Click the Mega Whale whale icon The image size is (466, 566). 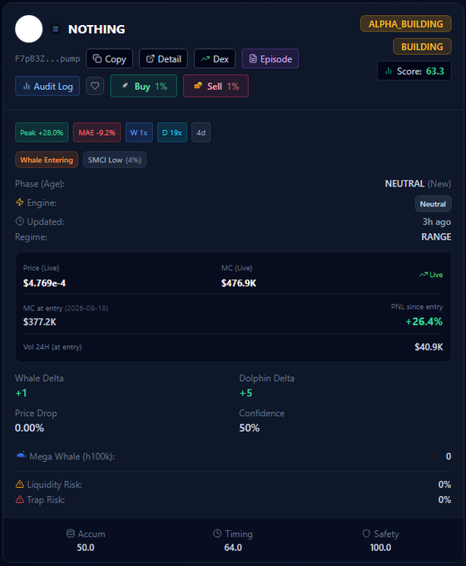[x=21, y=455]
